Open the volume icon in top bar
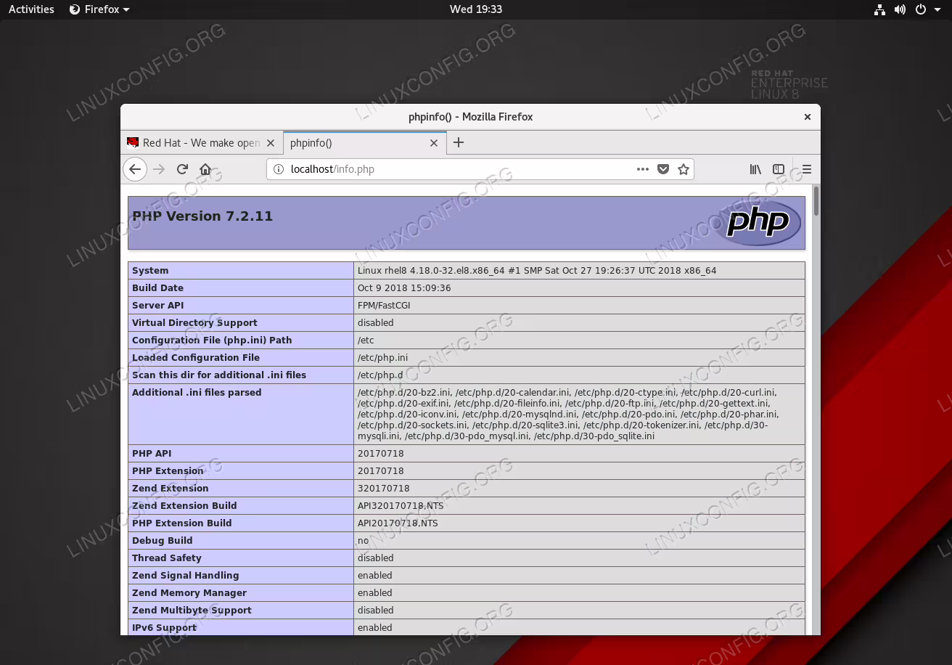Image resolution: width=952 pixels, height=665 pixels. 900,9
